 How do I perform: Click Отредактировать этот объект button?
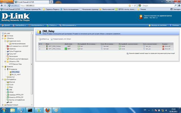pyautogui.click(x=61, y=39)
